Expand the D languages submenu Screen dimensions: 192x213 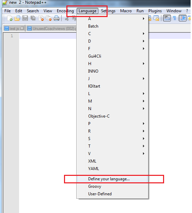pyautogui.click(x=112, y=41)
